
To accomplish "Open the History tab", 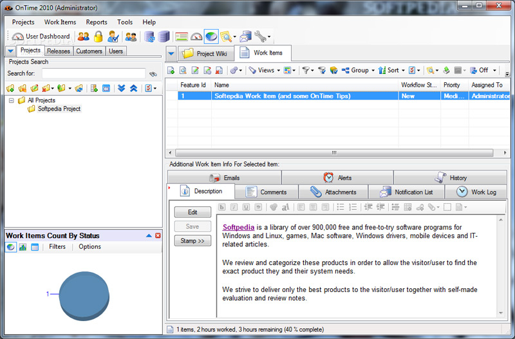I will tap(450, 178).
